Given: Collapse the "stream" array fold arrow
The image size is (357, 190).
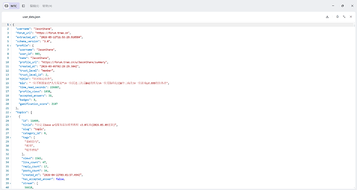Looking at the screenshot, I should pyautogui.click(x=10, y=183).
